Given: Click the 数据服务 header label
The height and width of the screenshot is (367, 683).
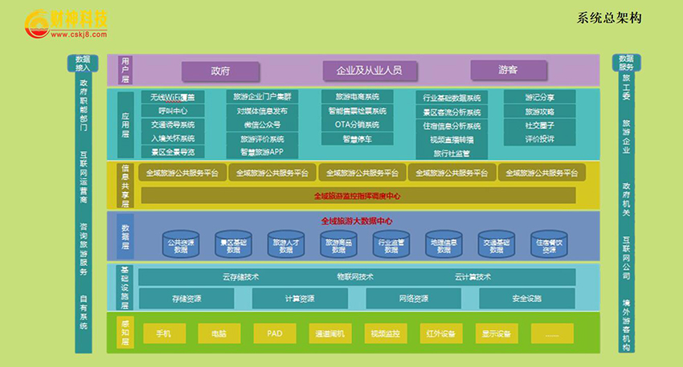Looking at the screenshot, I should click(x=627, y=63).
